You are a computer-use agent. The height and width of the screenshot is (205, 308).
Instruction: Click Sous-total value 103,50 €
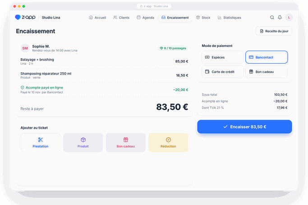[280, 95]
